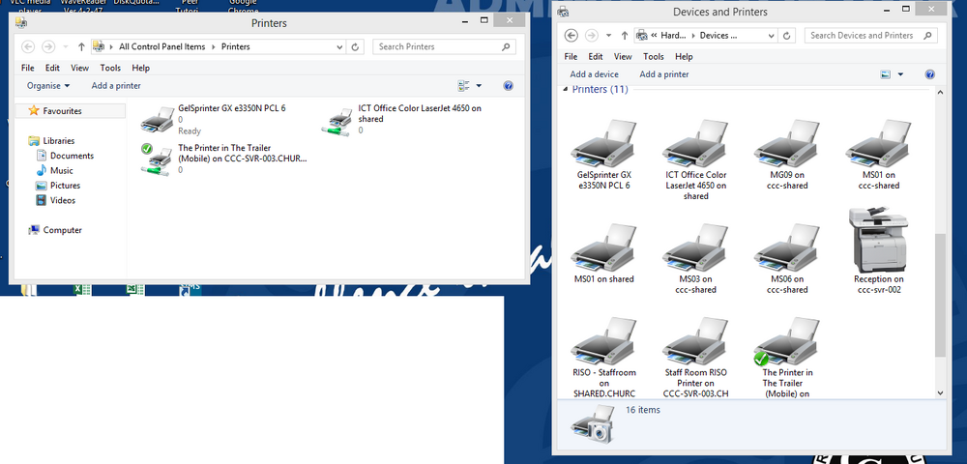Screen dimensions: 967x464
Task: Open Pictures library
Action: click(65, 186)
